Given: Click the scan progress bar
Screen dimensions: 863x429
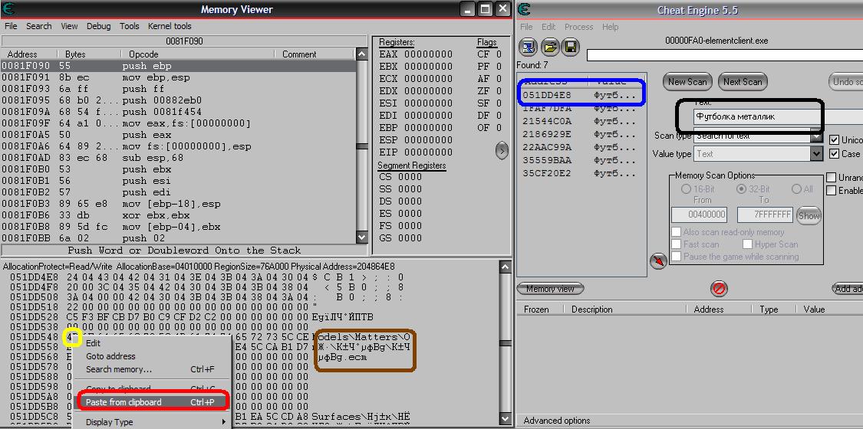Looking at the screenshot, I should (725, 55).
